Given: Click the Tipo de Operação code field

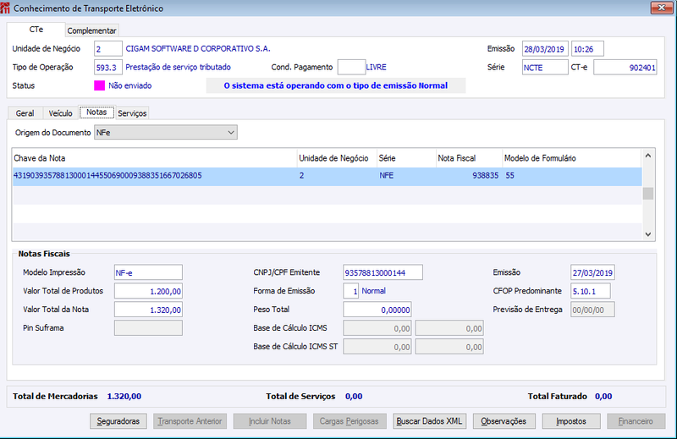Looking at the screenshot, I should [108, 68].
